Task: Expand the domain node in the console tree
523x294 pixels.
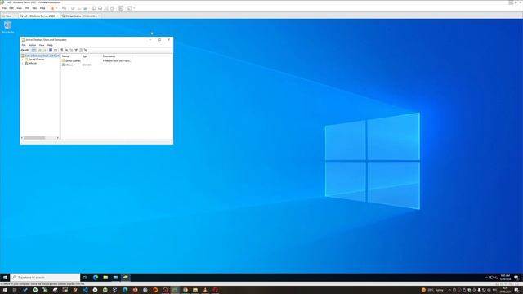Action: coord(22,63)
